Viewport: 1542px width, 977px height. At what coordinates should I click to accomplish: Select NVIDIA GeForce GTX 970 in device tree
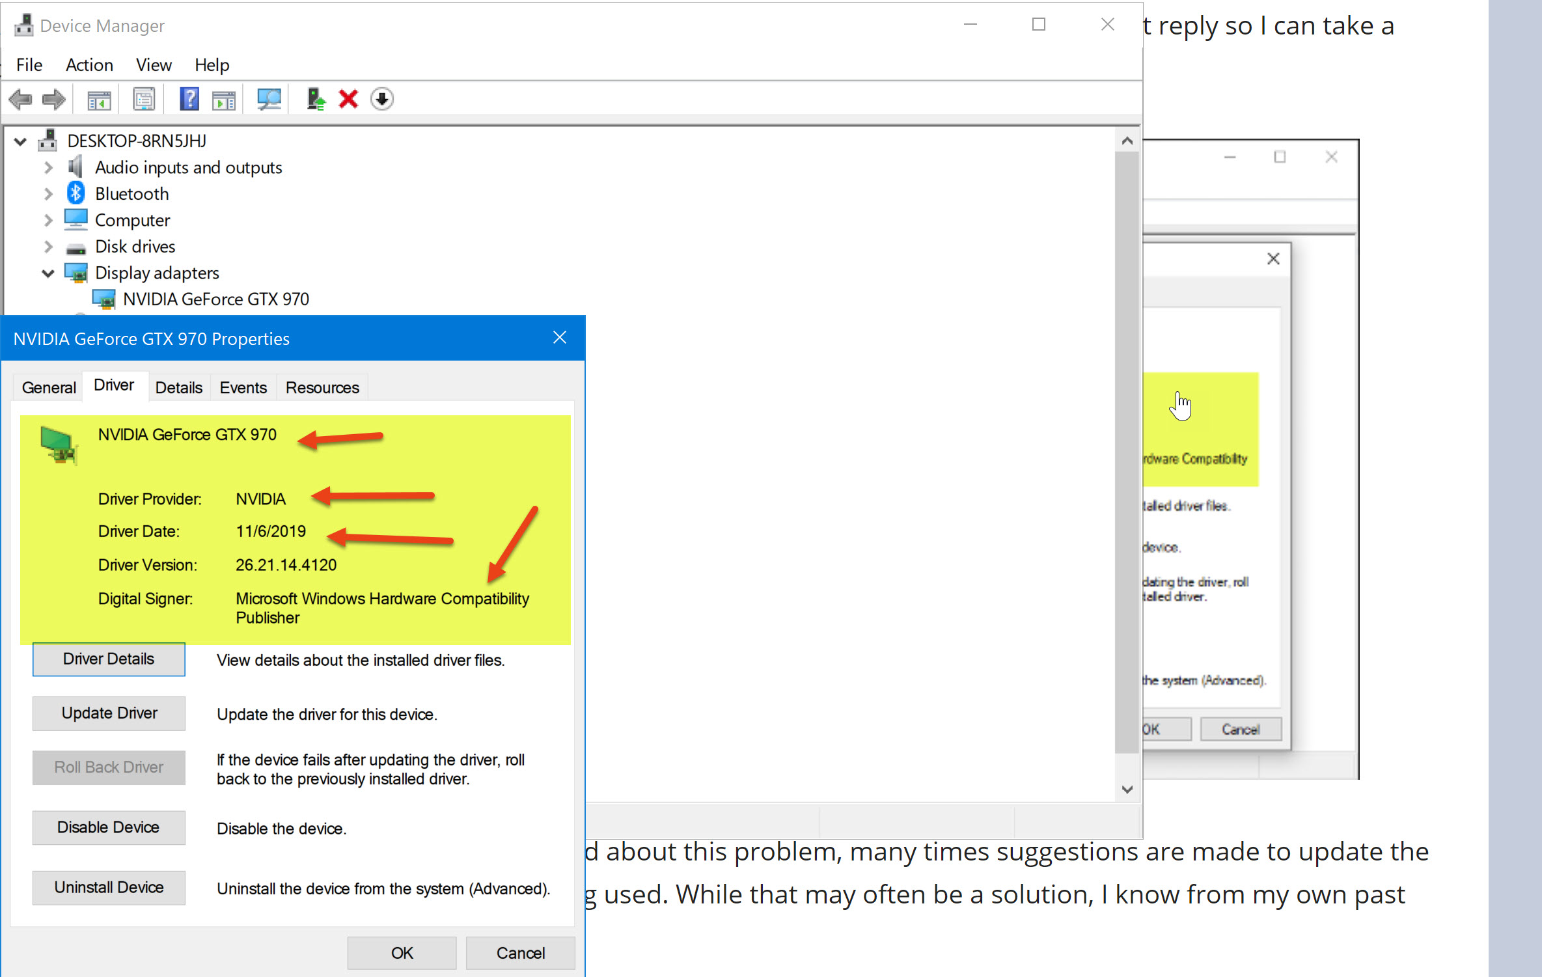tap(216, 299)
